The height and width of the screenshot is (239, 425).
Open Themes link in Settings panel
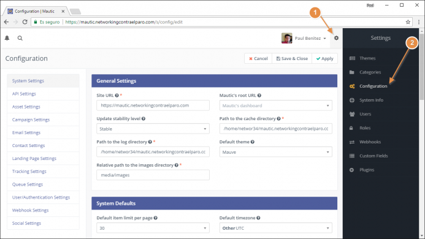(x=367, y=58)
